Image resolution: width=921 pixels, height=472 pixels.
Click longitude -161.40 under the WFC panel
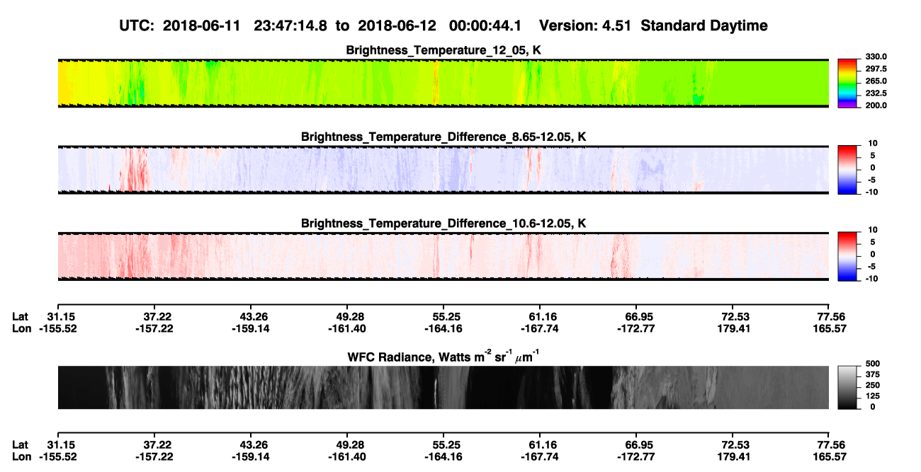tap(347, 457)
